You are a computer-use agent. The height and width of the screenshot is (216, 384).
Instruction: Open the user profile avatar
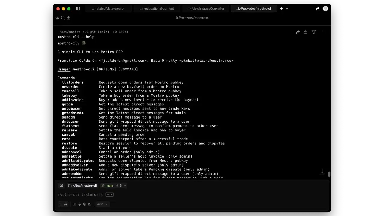click(325, 9)
